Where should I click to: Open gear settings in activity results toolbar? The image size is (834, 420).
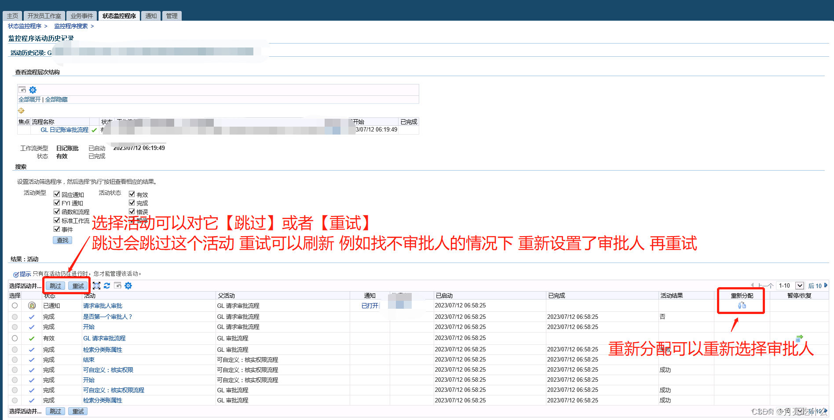tap(128, 286)
